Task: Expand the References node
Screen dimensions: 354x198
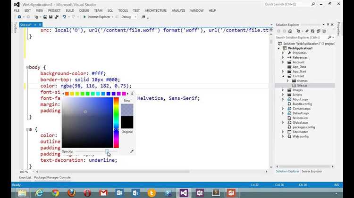Action: coord(283,57)
